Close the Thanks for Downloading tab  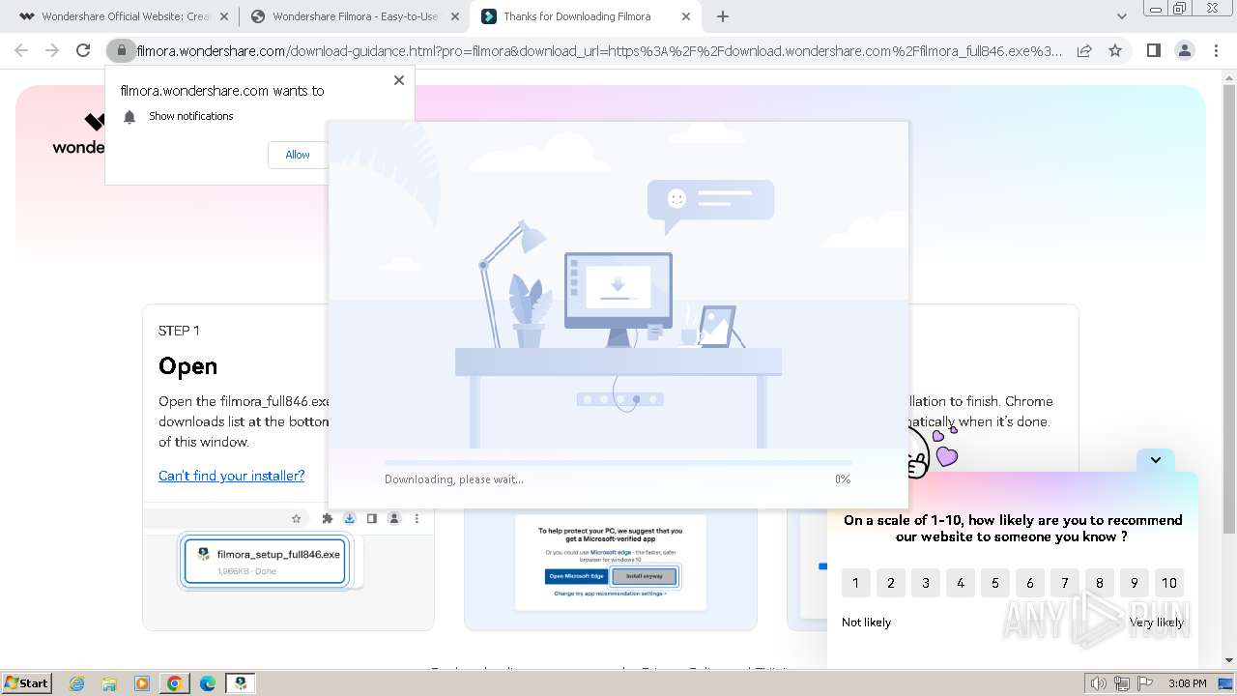(686, 16)
